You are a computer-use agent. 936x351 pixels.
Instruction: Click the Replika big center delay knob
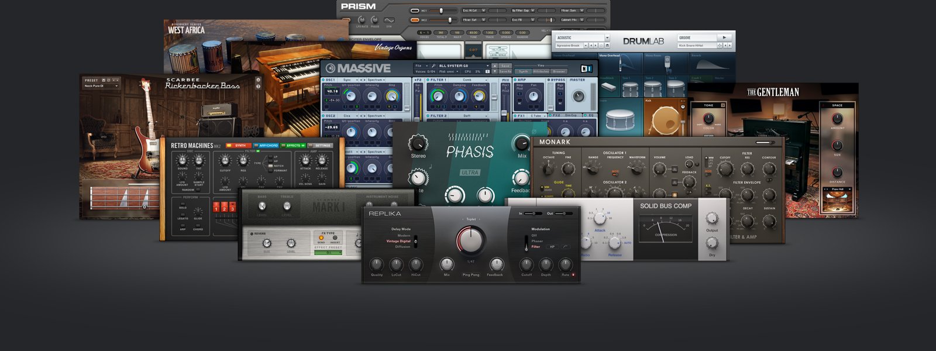click(x=471, y=240)
